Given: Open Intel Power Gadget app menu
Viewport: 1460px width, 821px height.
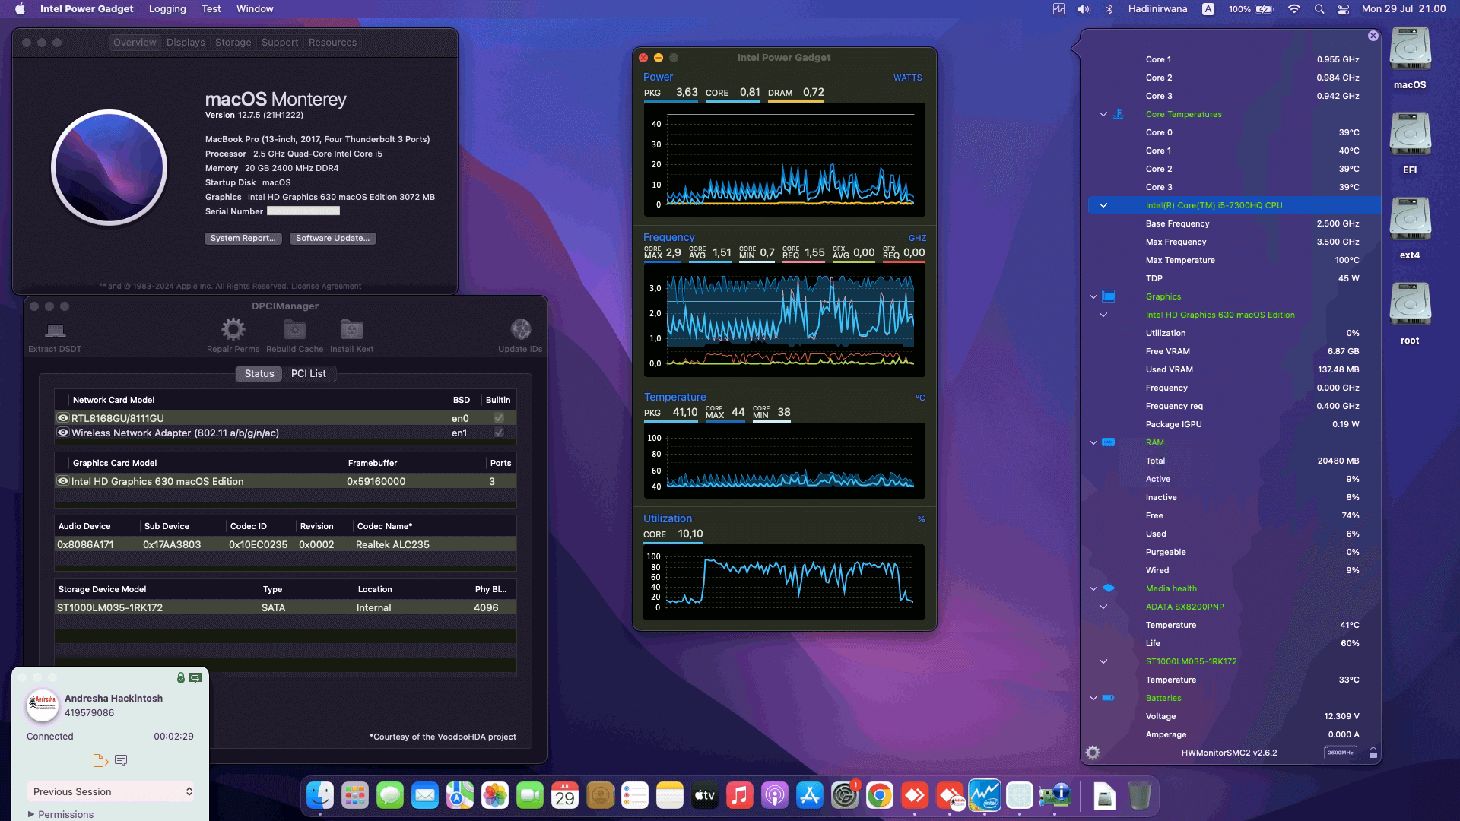Looking at the screenshot, I should click(x=87, y=9).
